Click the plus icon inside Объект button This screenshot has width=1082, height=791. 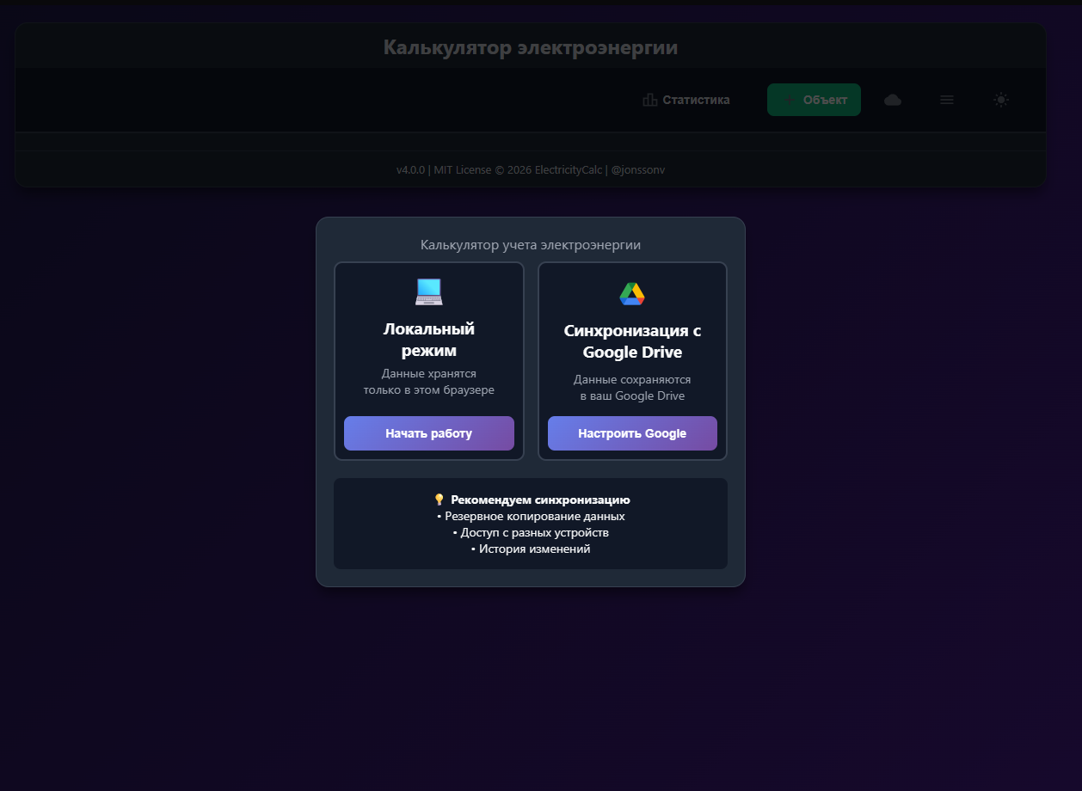pyautogui.click(x=790, y=100)
